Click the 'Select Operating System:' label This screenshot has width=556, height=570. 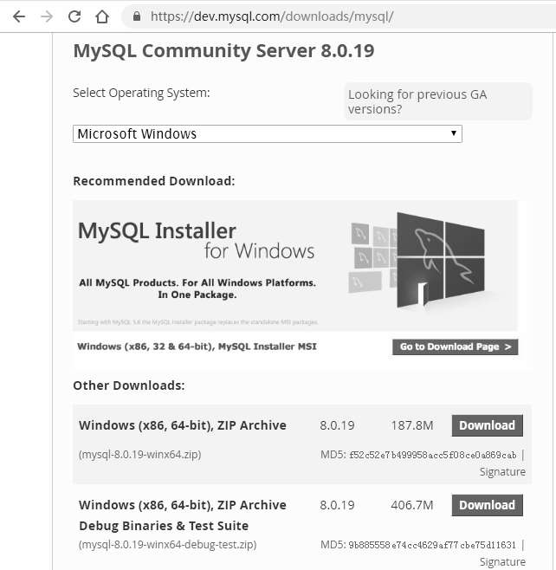pos(141,93)
